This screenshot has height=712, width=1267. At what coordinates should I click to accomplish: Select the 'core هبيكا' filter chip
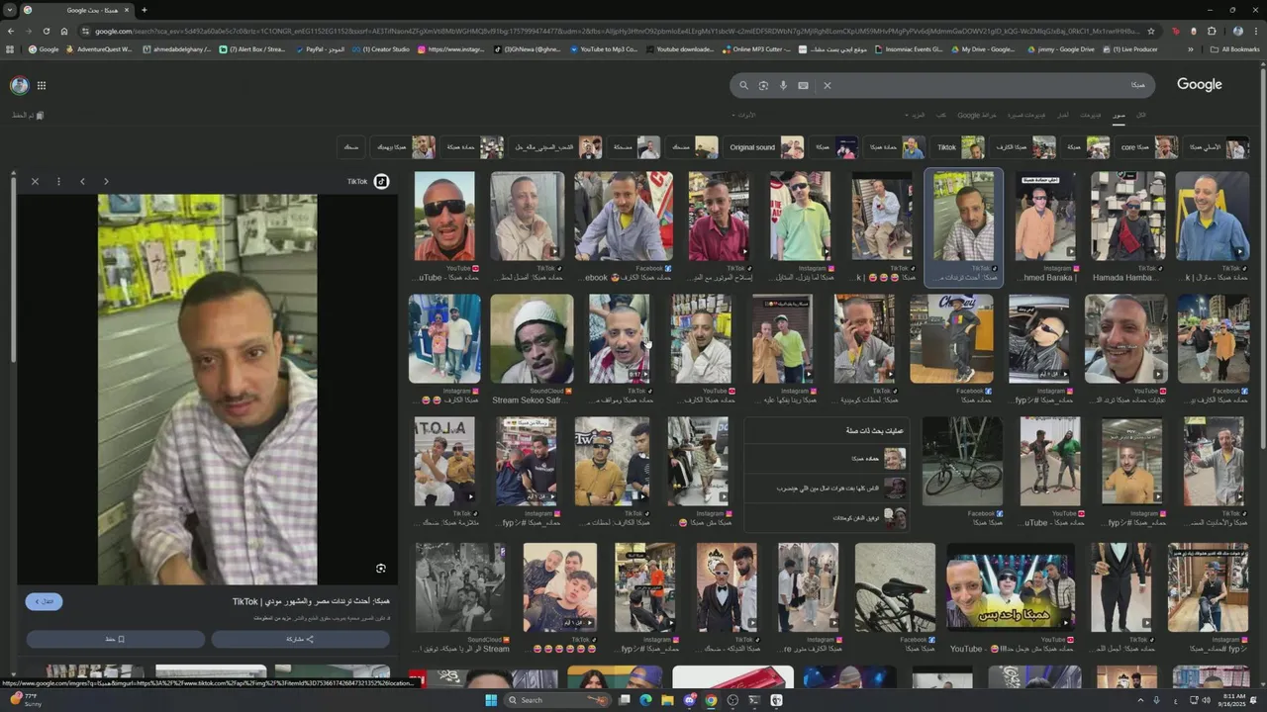1148,147
